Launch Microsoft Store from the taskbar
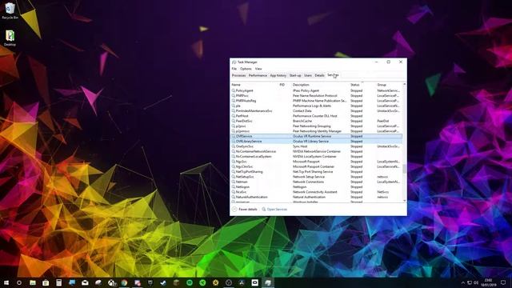Image resolution: width=512 pixels, height=288 pixels. click(x=46, y=282)
